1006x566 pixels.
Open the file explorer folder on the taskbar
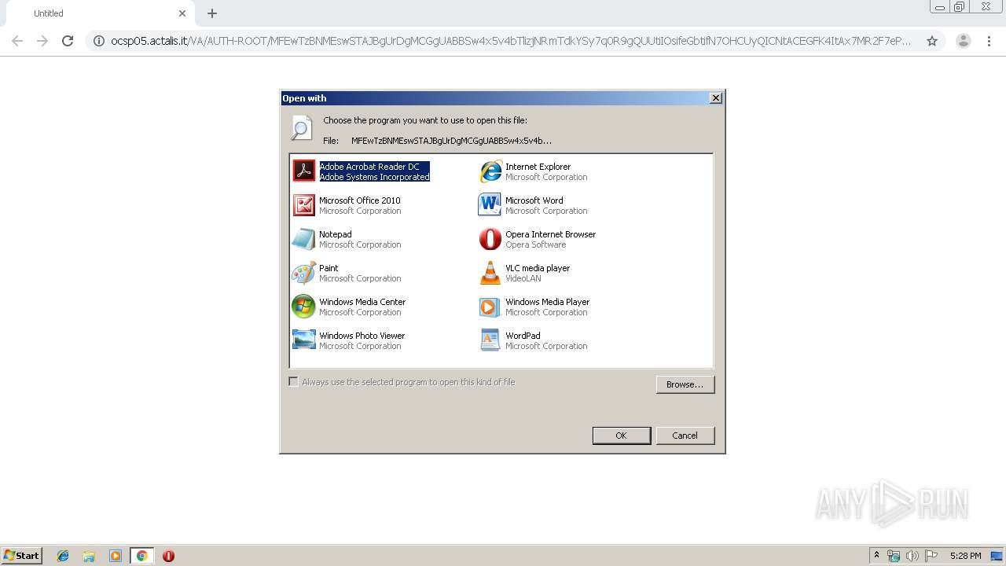(x=89, y=556)
